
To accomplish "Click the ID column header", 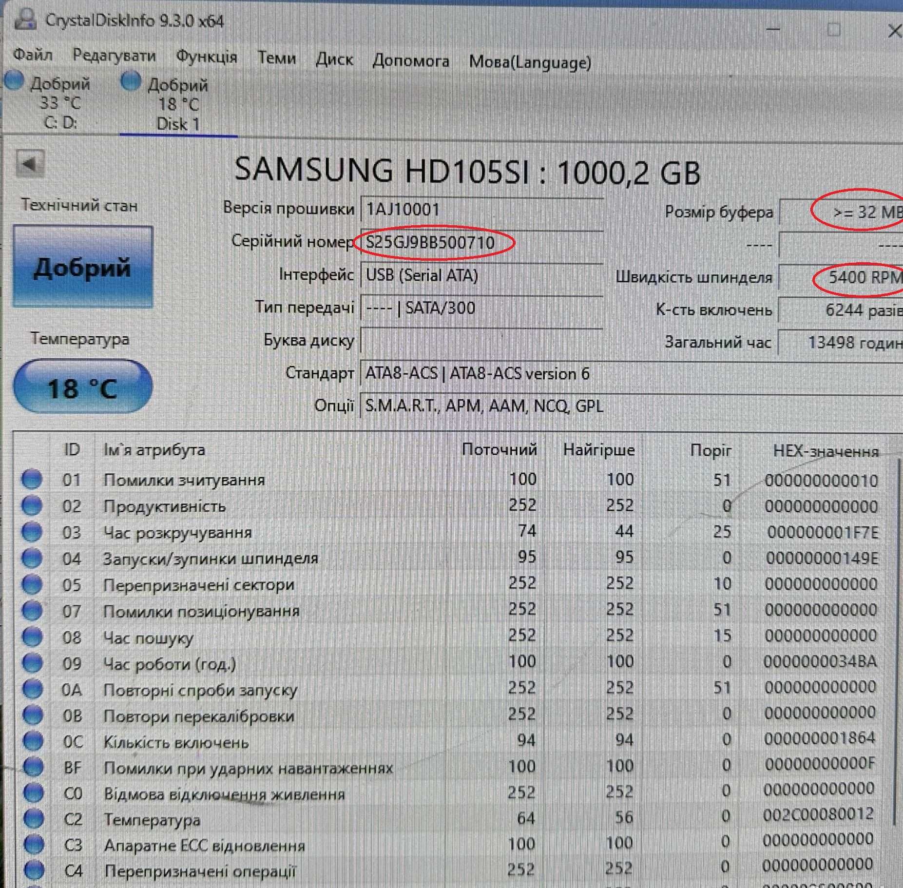I will point(72,449).
